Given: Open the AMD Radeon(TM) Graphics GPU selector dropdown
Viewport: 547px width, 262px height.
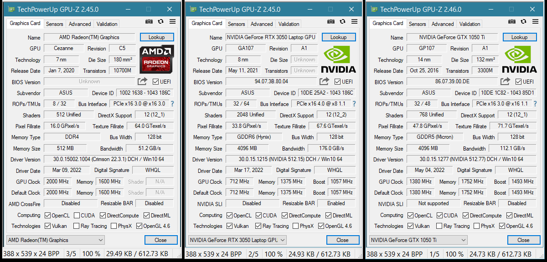Looking at the screenshot, I should coord(56,240).
